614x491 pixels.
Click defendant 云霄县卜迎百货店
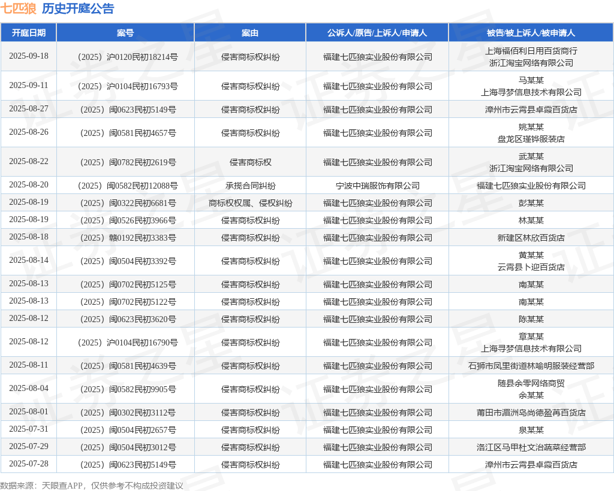tap(531, 267)
